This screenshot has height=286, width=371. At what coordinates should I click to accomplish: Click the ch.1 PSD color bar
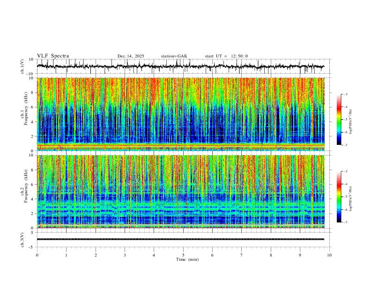click(339, 120)
